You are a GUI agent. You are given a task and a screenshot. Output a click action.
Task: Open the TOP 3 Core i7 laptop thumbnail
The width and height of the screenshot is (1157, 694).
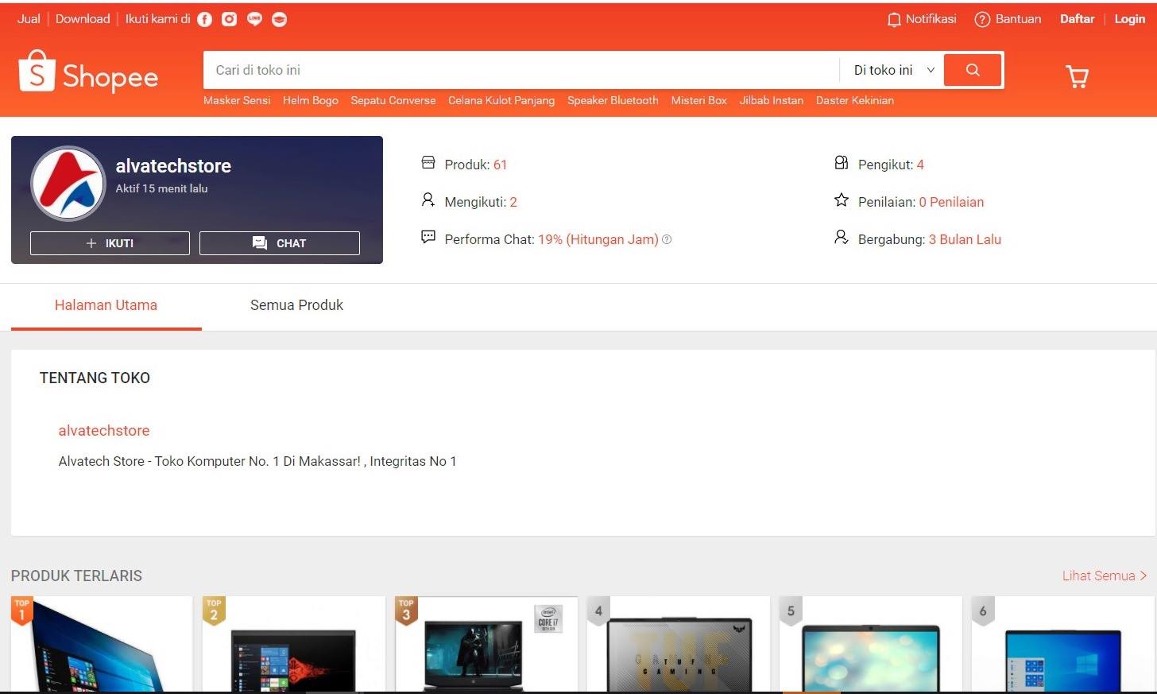[x=486, y=644]
